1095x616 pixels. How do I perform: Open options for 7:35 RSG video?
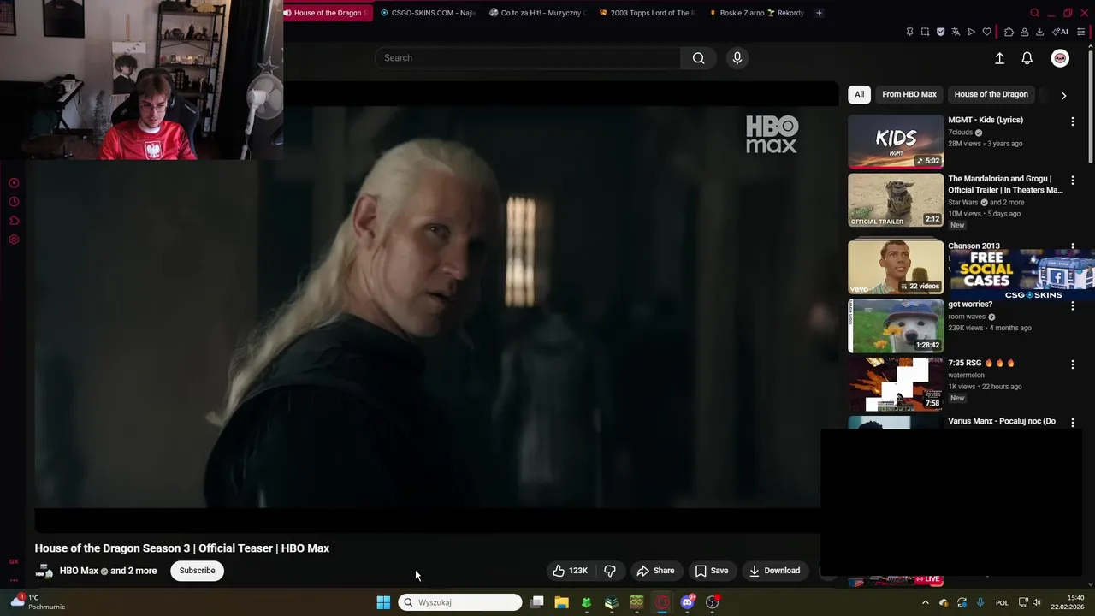[x=1072, y=364]
